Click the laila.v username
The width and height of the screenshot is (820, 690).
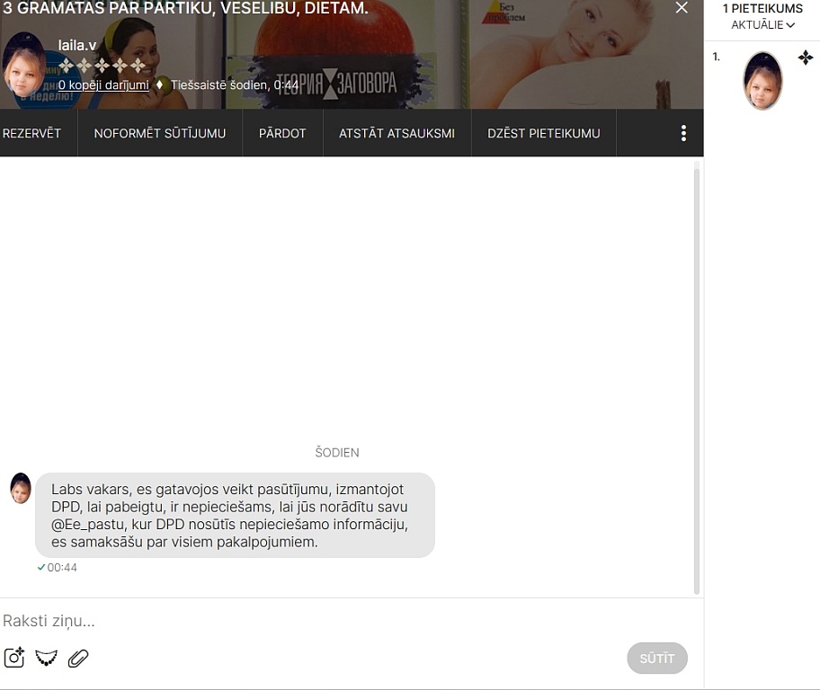point(77,45)
